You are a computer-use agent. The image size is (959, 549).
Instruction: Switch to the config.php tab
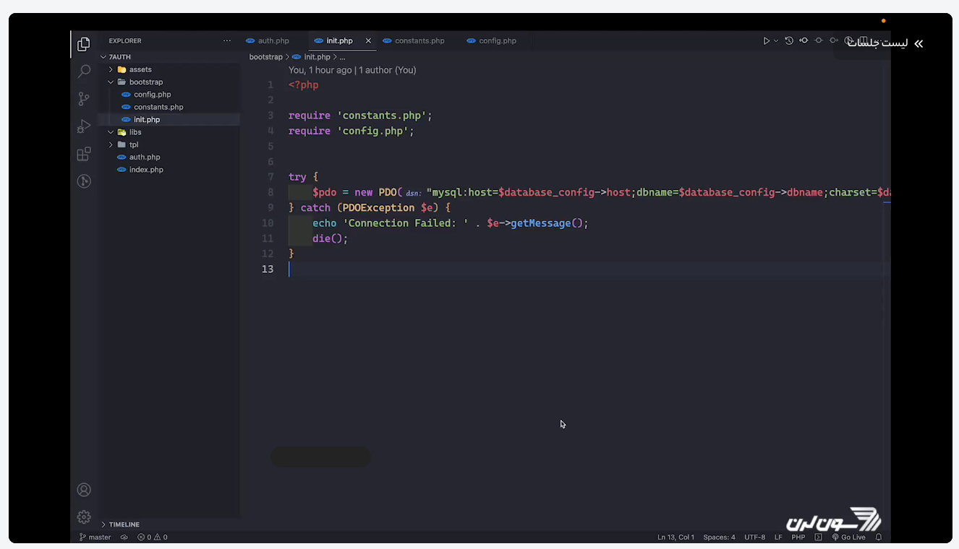(498, 41)
